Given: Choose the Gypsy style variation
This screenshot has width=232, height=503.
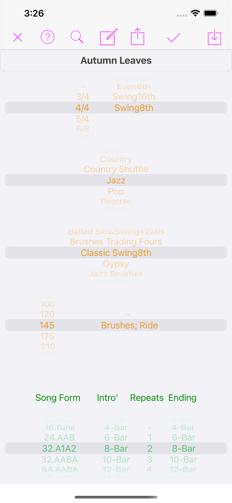Looking at the screenshot, I should pyautogui.click(x=116, y=264).
